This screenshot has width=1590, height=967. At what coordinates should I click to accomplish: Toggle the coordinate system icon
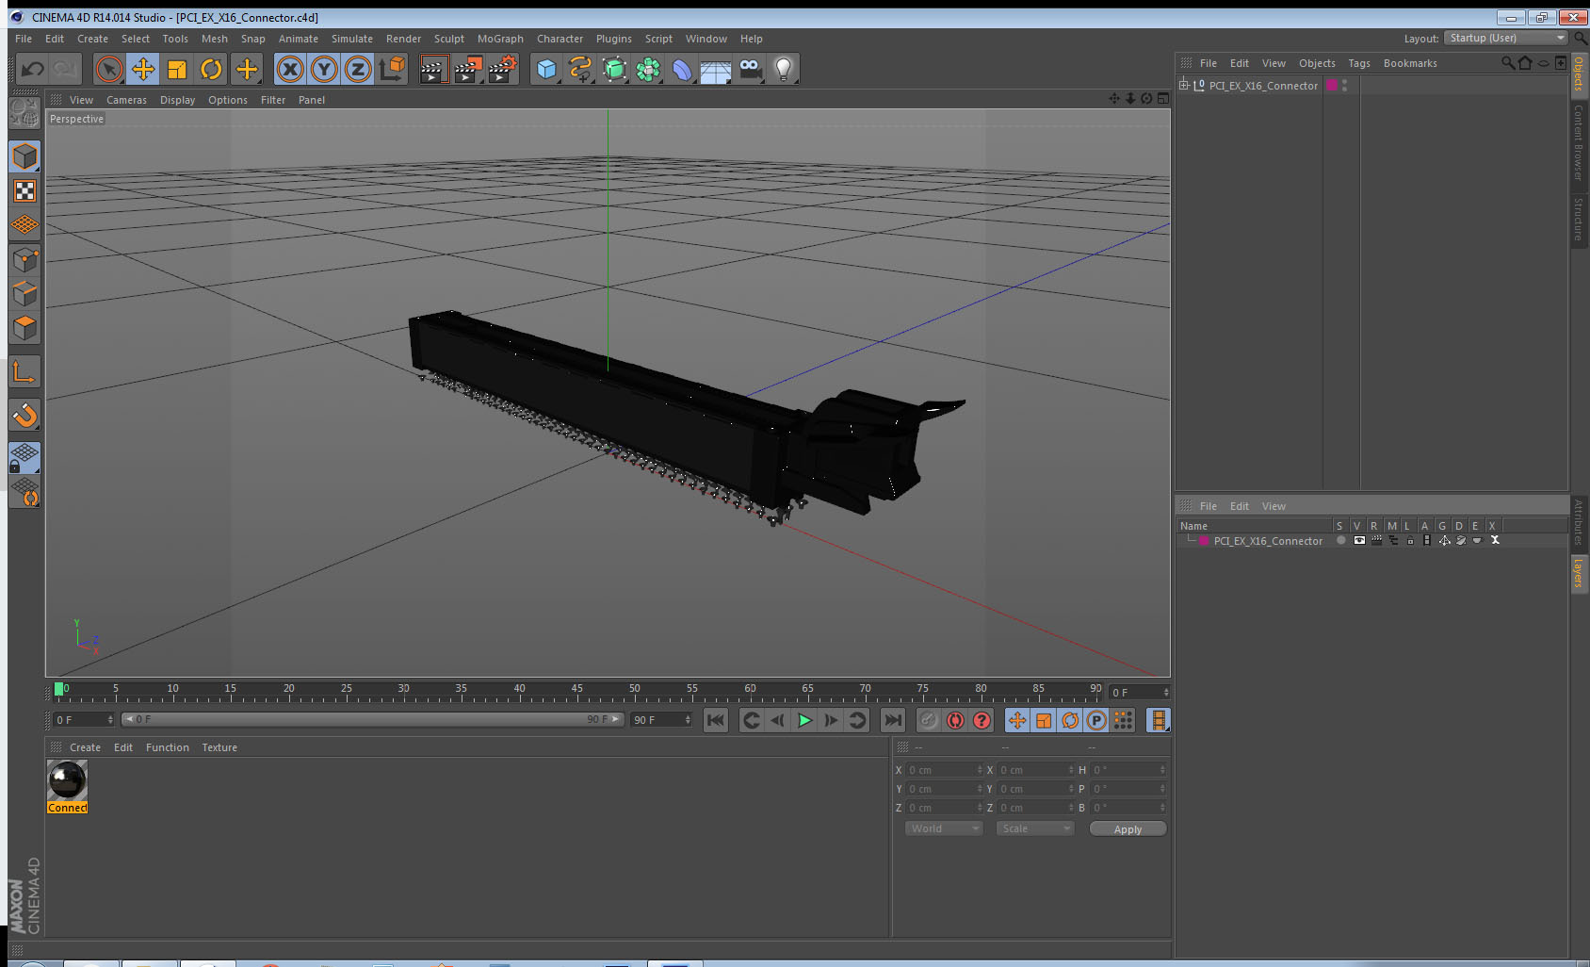392,69
